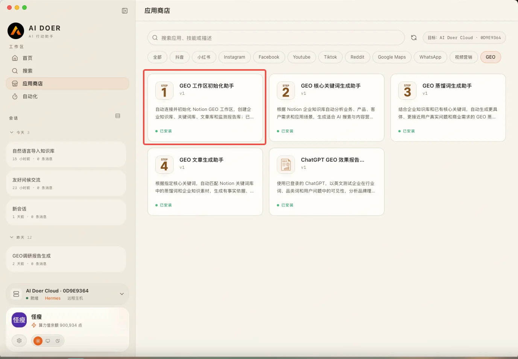The height and width of the screenshot is (359, 518).
Task: Open the ChatGPT GEO 效果报告 card
Action: point(327,182)
